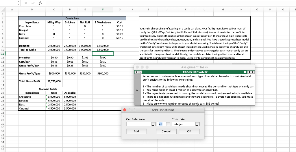Viewport: 296px width, 152px height.
Task: Click task number 1 in Assignment Tasks
Action: point(137,90)
